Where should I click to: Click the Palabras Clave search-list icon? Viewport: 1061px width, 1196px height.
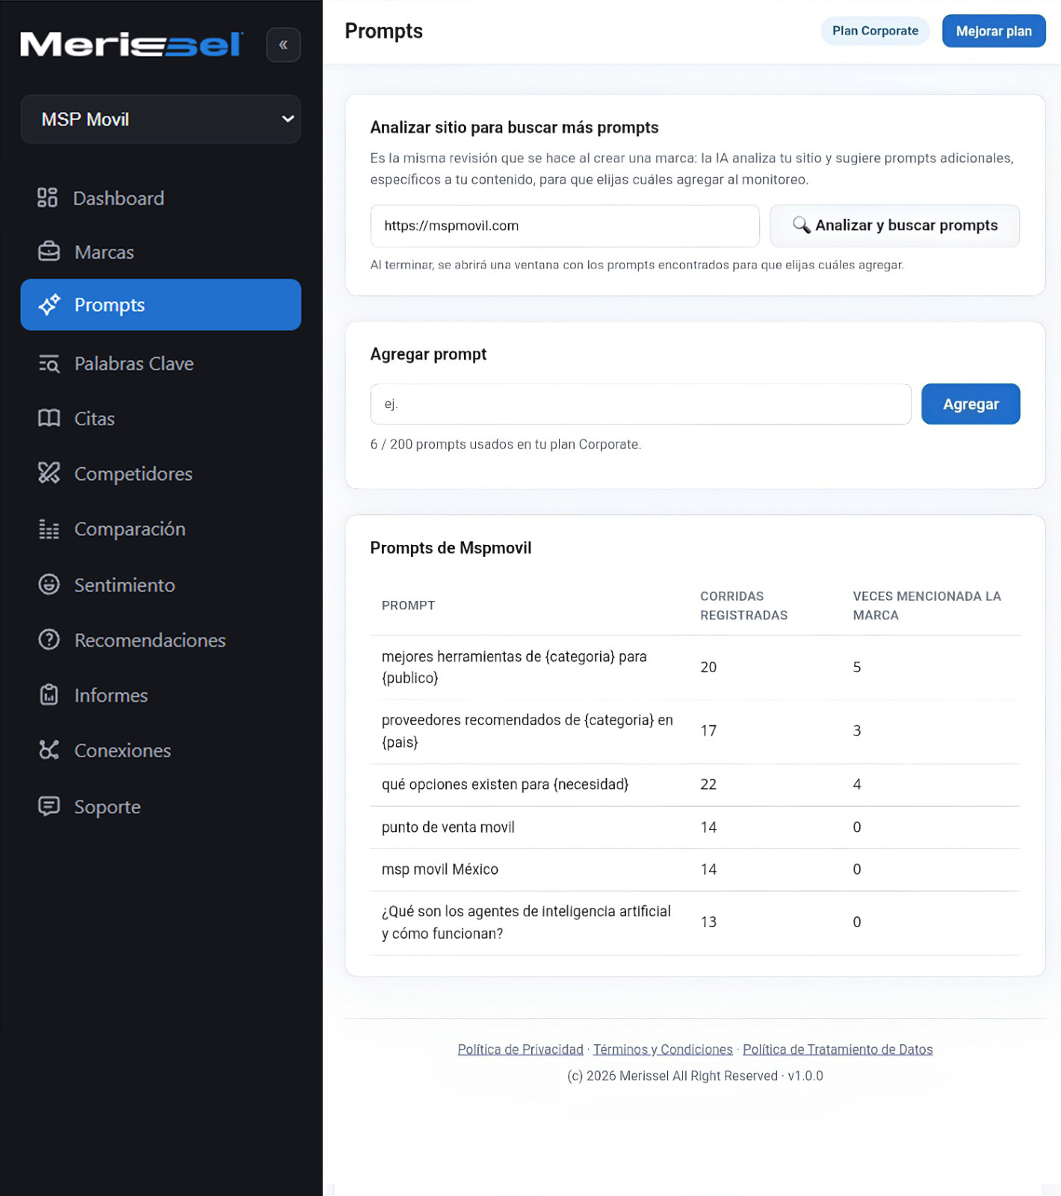pos(49,363)
